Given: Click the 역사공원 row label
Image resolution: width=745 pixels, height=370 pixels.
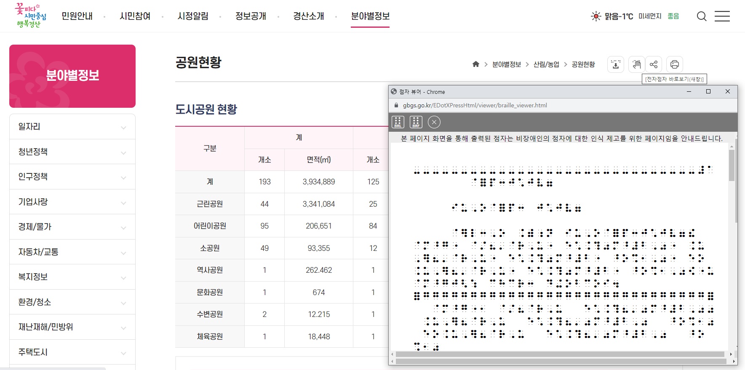Looking at the screenshot, I should tap(210, 270).
